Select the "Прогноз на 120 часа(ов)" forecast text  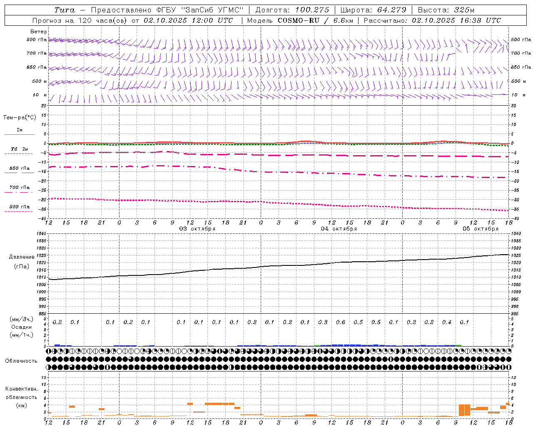point(80,20)
